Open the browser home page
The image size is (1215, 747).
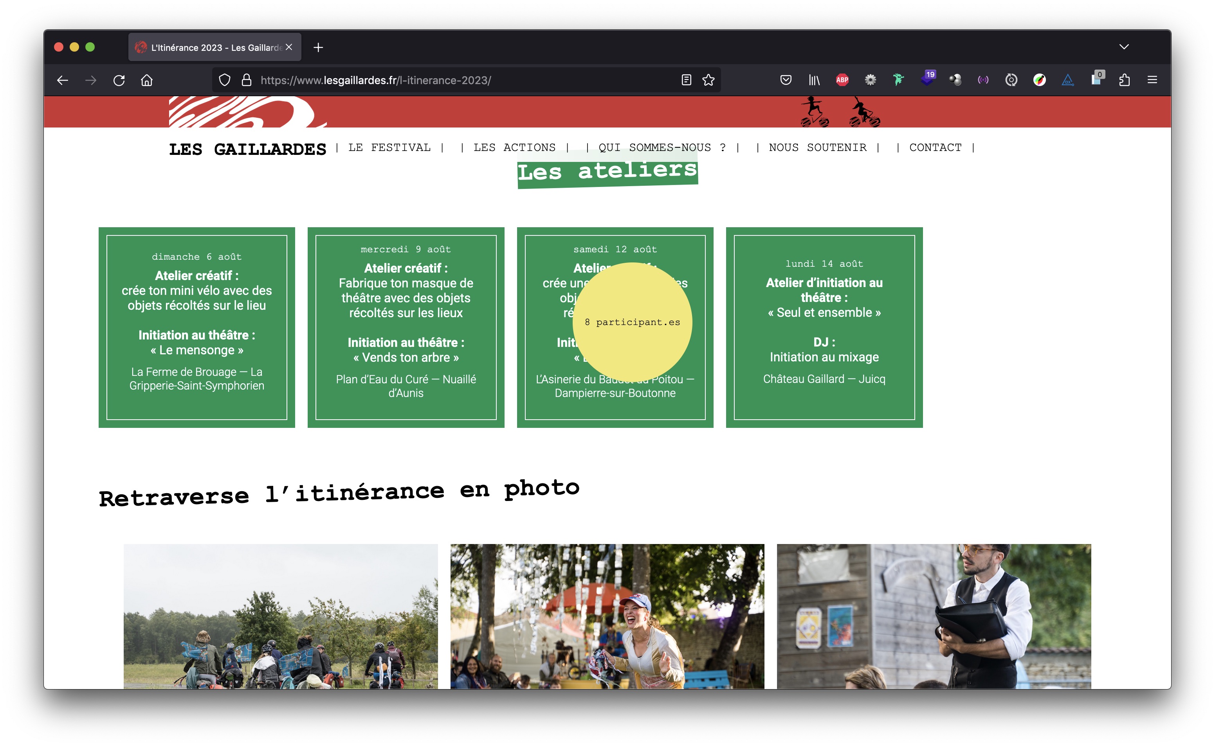point(147,80)
